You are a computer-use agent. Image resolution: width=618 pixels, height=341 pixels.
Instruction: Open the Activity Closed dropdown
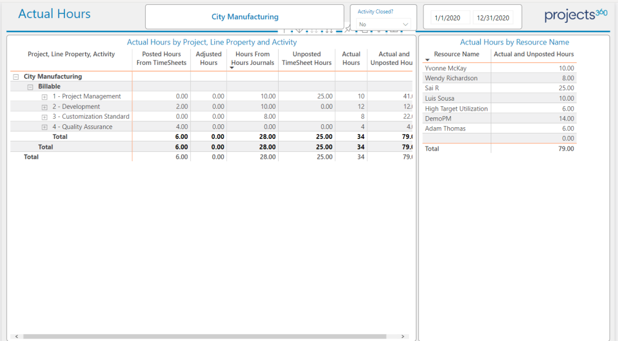[383, 24]
